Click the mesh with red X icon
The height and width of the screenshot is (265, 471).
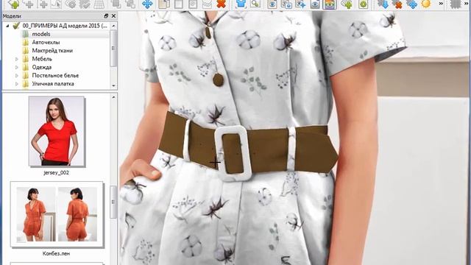[x=397, y=4]
